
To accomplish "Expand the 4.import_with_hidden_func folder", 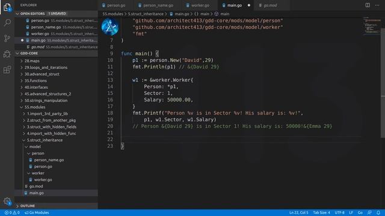I will coord(56,133).
